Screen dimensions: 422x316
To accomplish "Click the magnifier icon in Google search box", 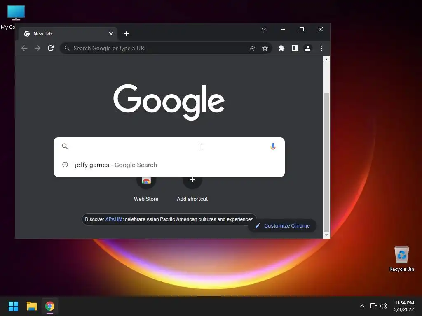I will pyautogui.click(x=65, y=146).
